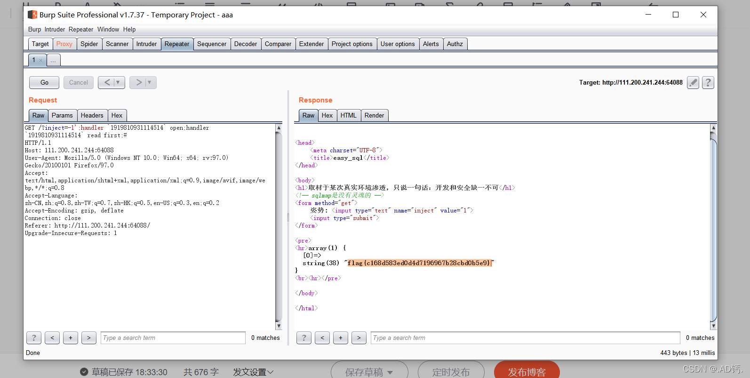Switch to the Extender tab
This screenshot has height=378, width=750.
click(311, 44)
